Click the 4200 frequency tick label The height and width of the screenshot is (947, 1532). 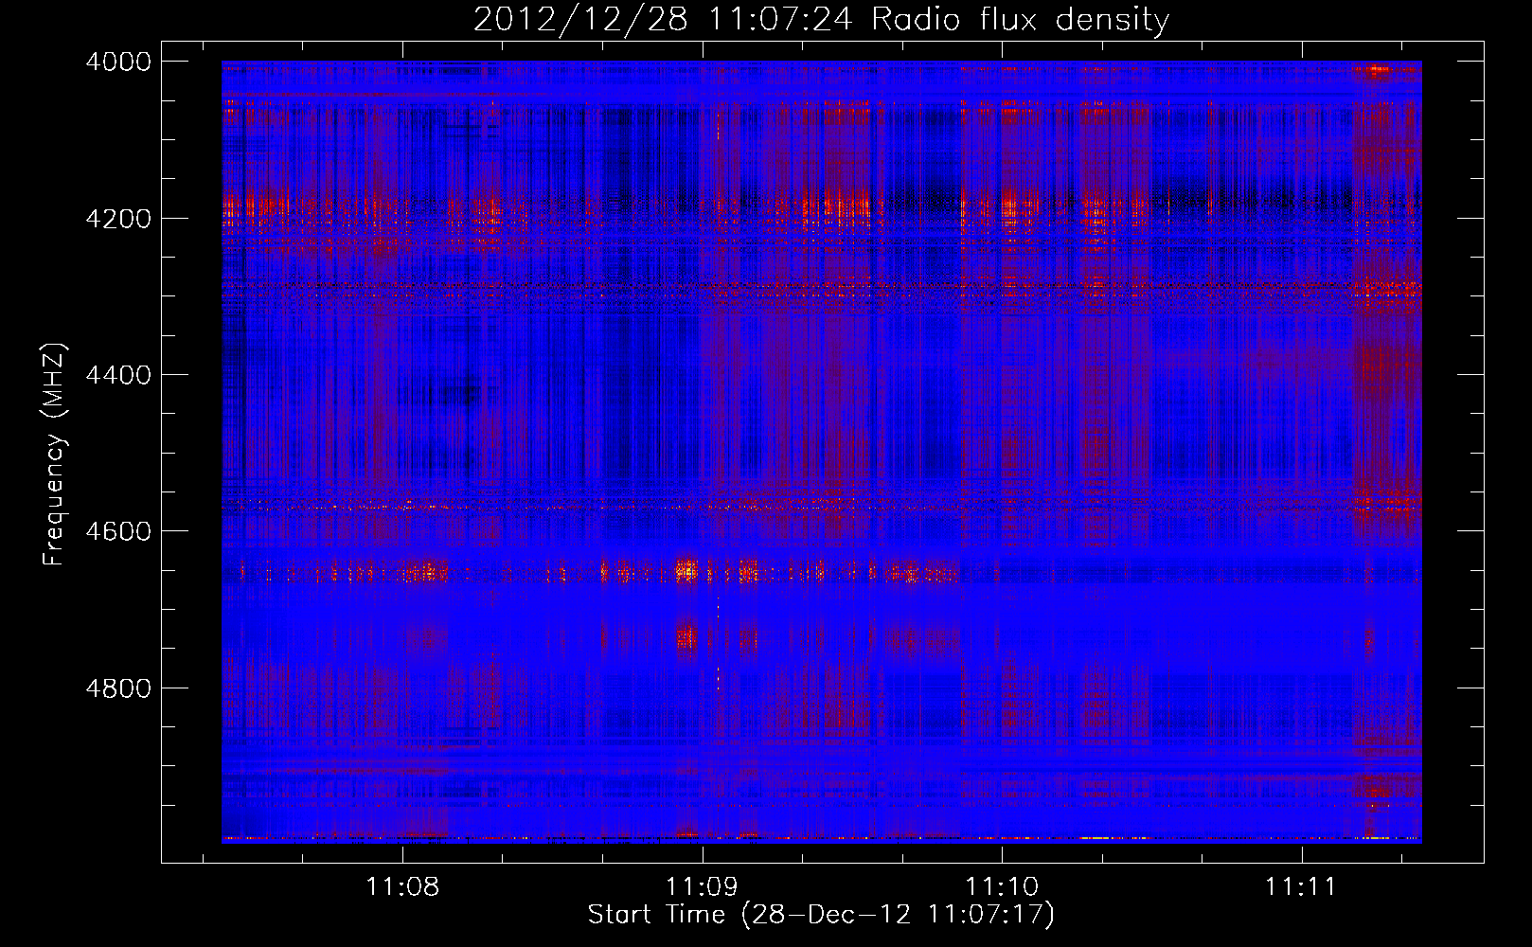(118, 219)
